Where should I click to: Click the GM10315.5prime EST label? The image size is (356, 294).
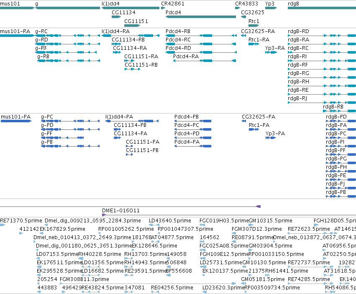[x=270, y=221]
